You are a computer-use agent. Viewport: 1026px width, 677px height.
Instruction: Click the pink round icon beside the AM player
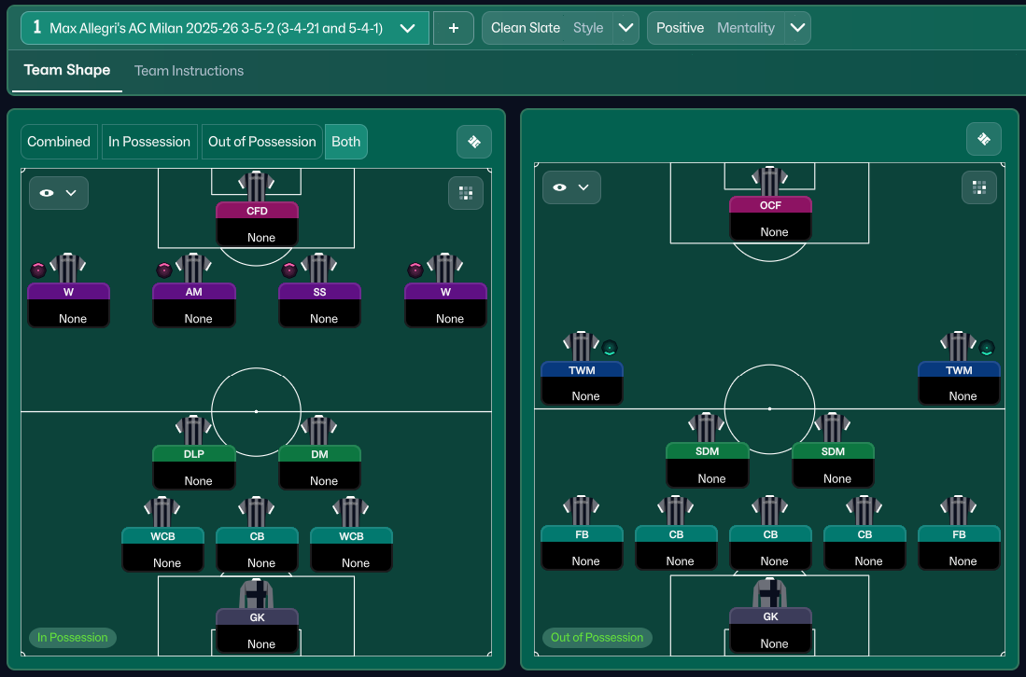coord(164,270)
